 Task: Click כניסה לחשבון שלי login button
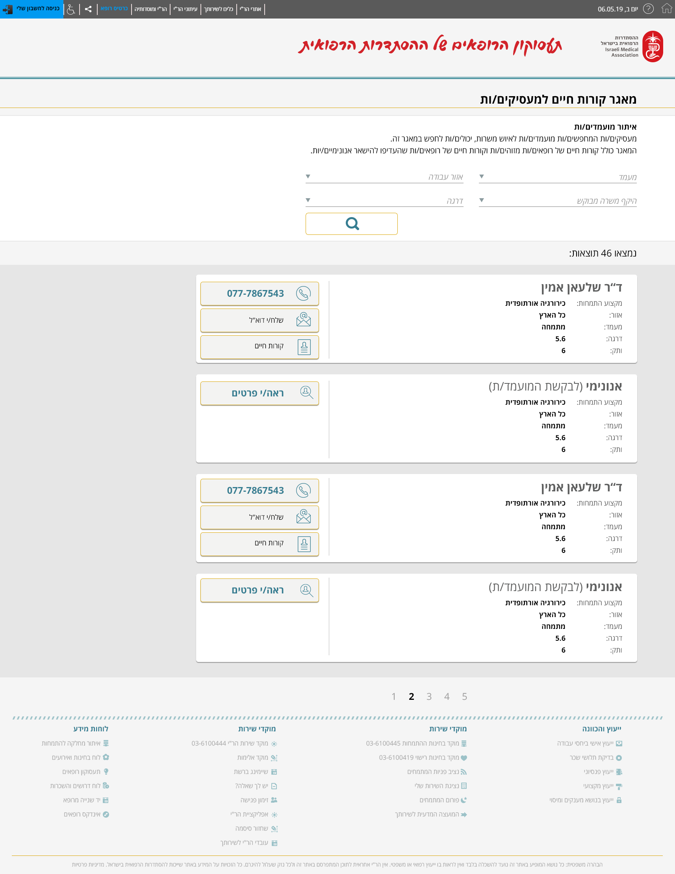(x=32, y=9)
